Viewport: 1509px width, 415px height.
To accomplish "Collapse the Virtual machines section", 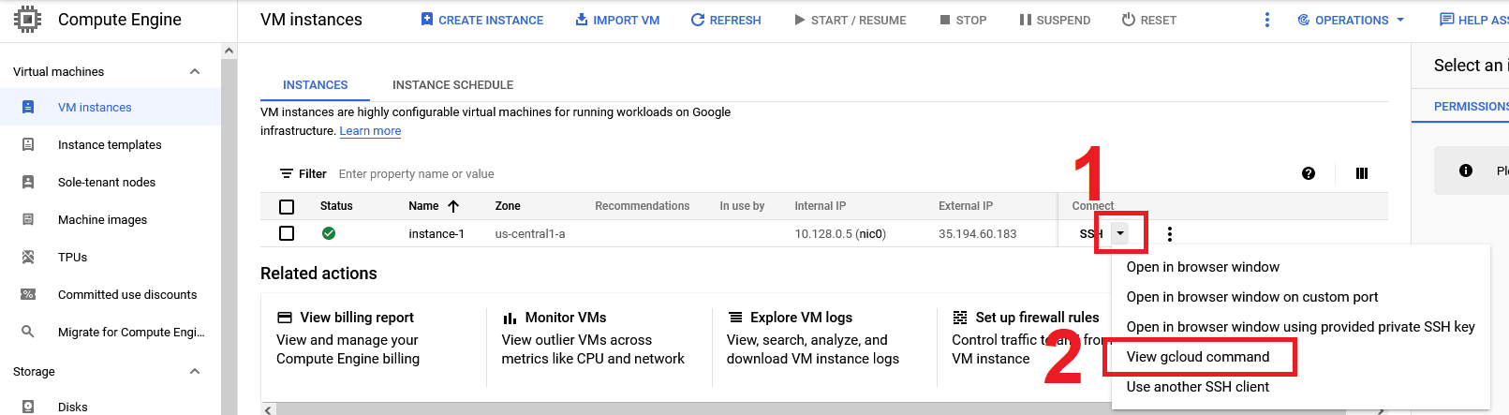I will 195,72.
